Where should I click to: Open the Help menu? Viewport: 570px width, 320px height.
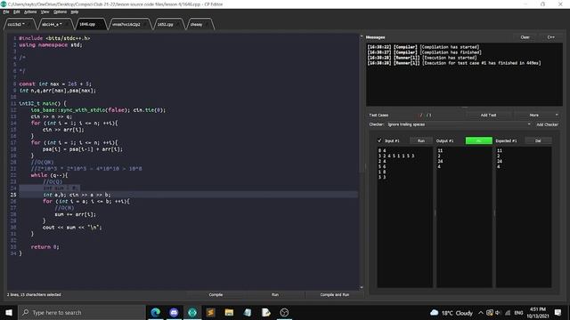[x=75, y=12]
